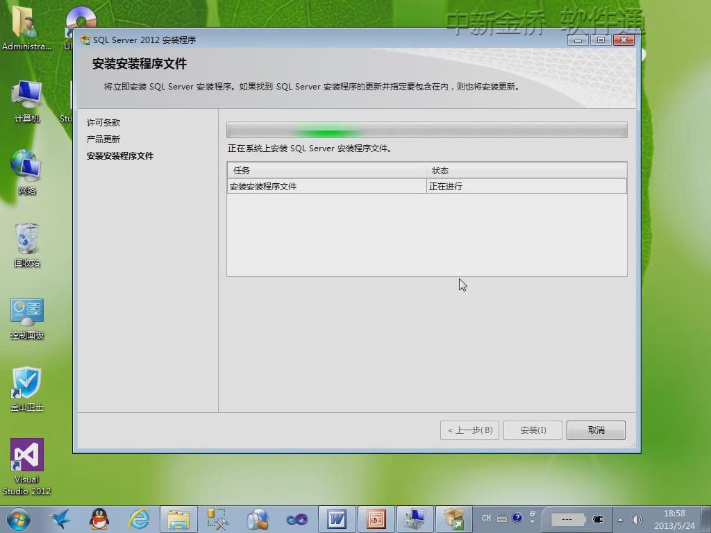Switch to SQL Server setup box icon
The height and width of the screenshot is (533, 711).
[454, 519]
